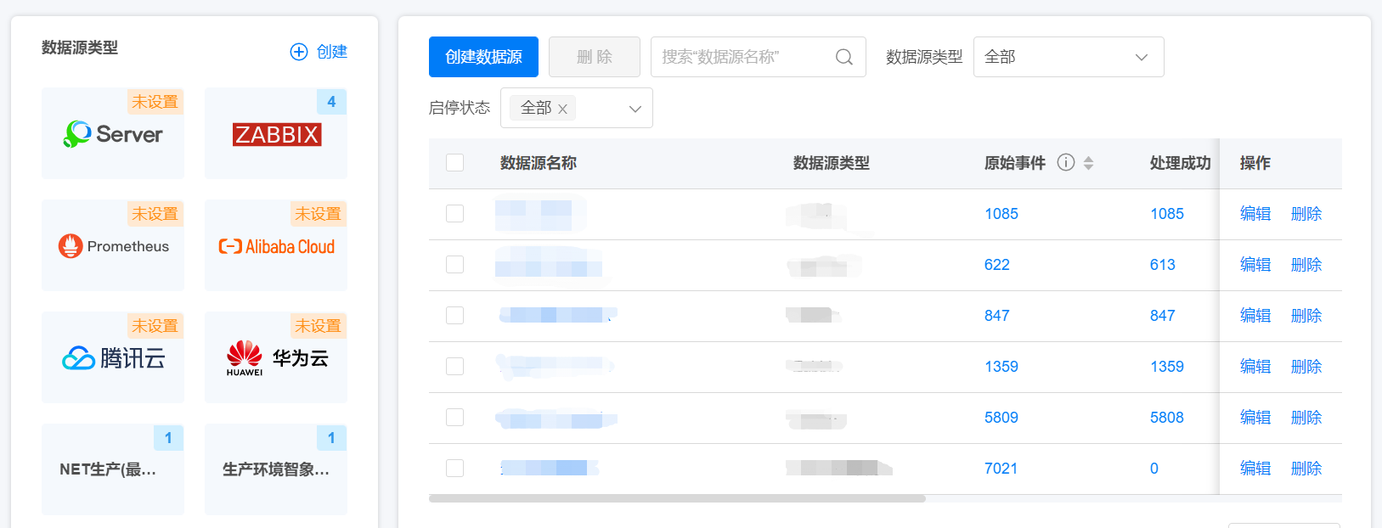Check the row with 1085 original events
The height and width of the screenshot is (528, 1382).
[455, 213]
